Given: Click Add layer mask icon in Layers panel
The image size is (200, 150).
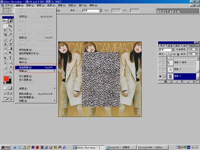Looking at the screenshot, I should click(171, 82).
